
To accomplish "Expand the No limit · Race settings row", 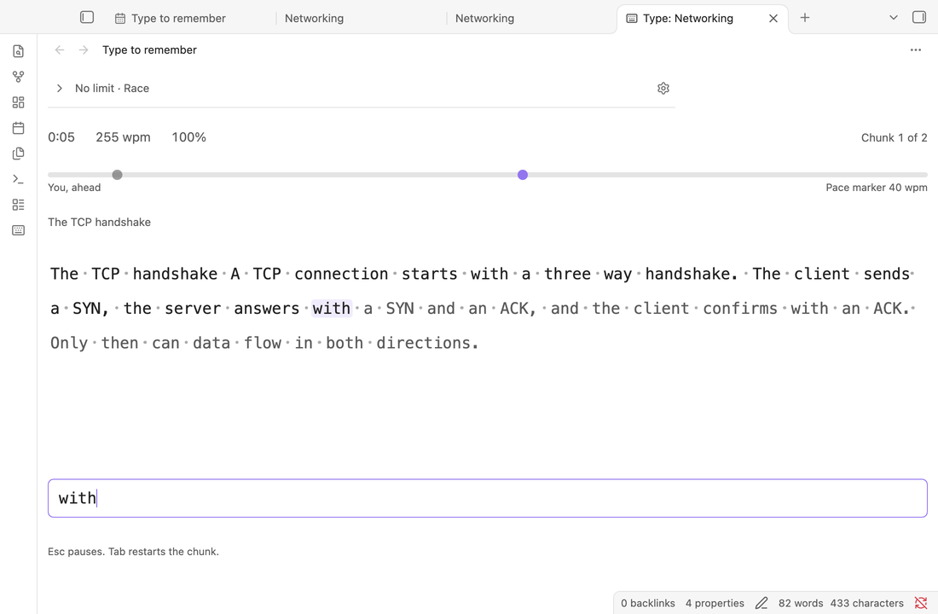I will coord(362,88).
